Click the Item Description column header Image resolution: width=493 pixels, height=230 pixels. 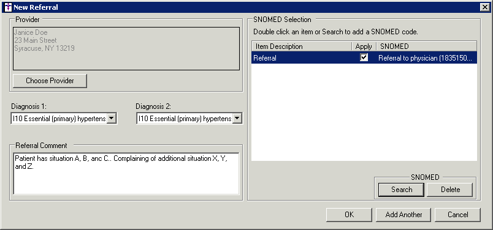point(302,46)
